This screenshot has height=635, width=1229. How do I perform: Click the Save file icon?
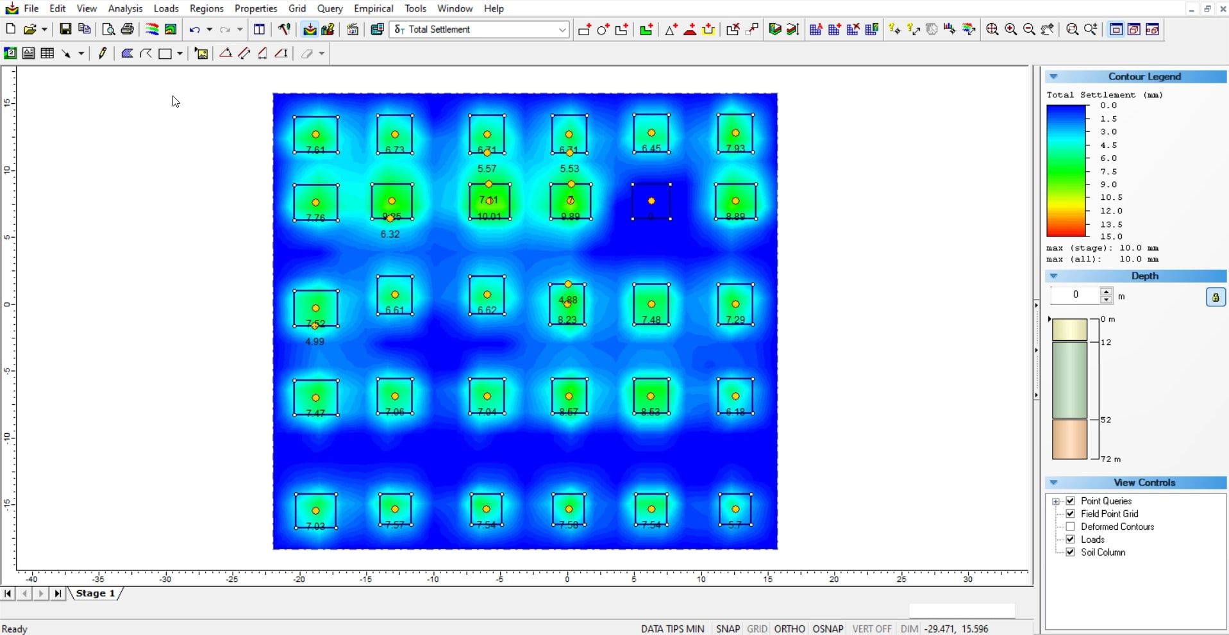[x=65, y=29]
